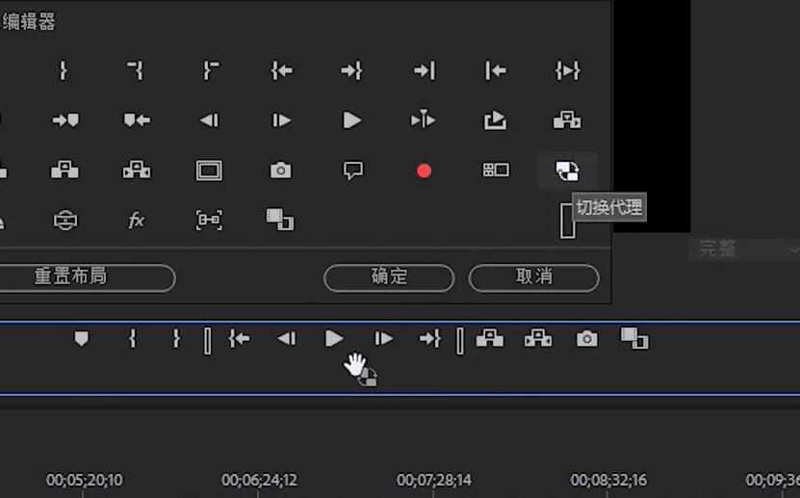Select the spacer element in button editor
The width and height of the screenshot is (800, 498).
tap(568, 221)
